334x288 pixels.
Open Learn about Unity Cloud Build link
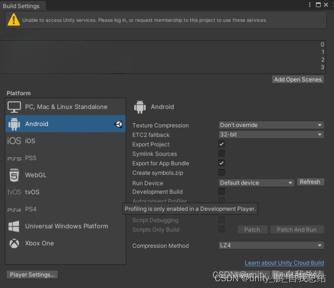coord(284,263)
